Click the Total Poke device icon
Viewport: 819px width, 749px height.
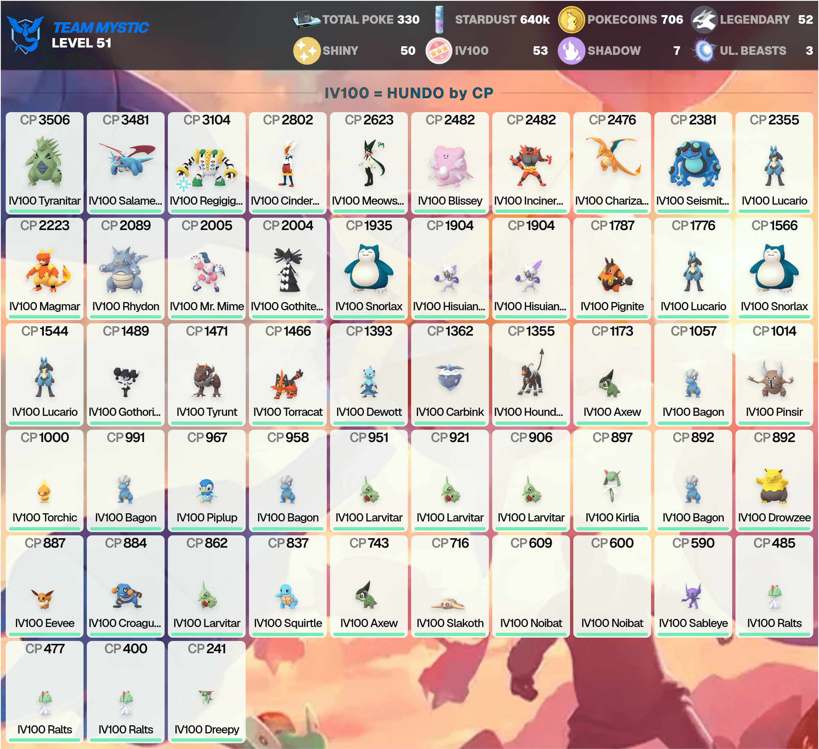coord(307,19)
